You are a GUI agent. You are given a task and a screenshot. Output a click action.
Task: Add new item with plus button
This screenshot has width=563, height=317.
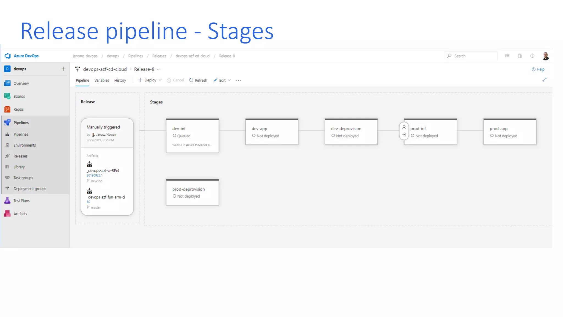click(64, 69)
